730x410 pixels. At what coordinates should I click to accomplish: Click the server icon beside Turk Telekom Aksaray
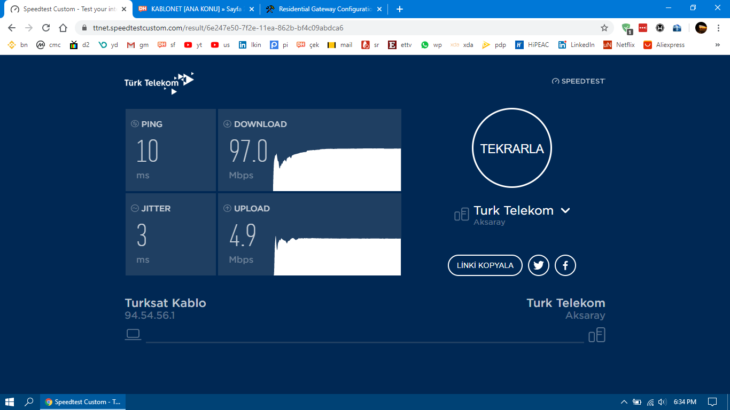click(462, 215)
